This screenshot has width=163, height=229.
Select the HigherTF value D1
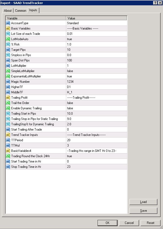click(x=69, y=87)
